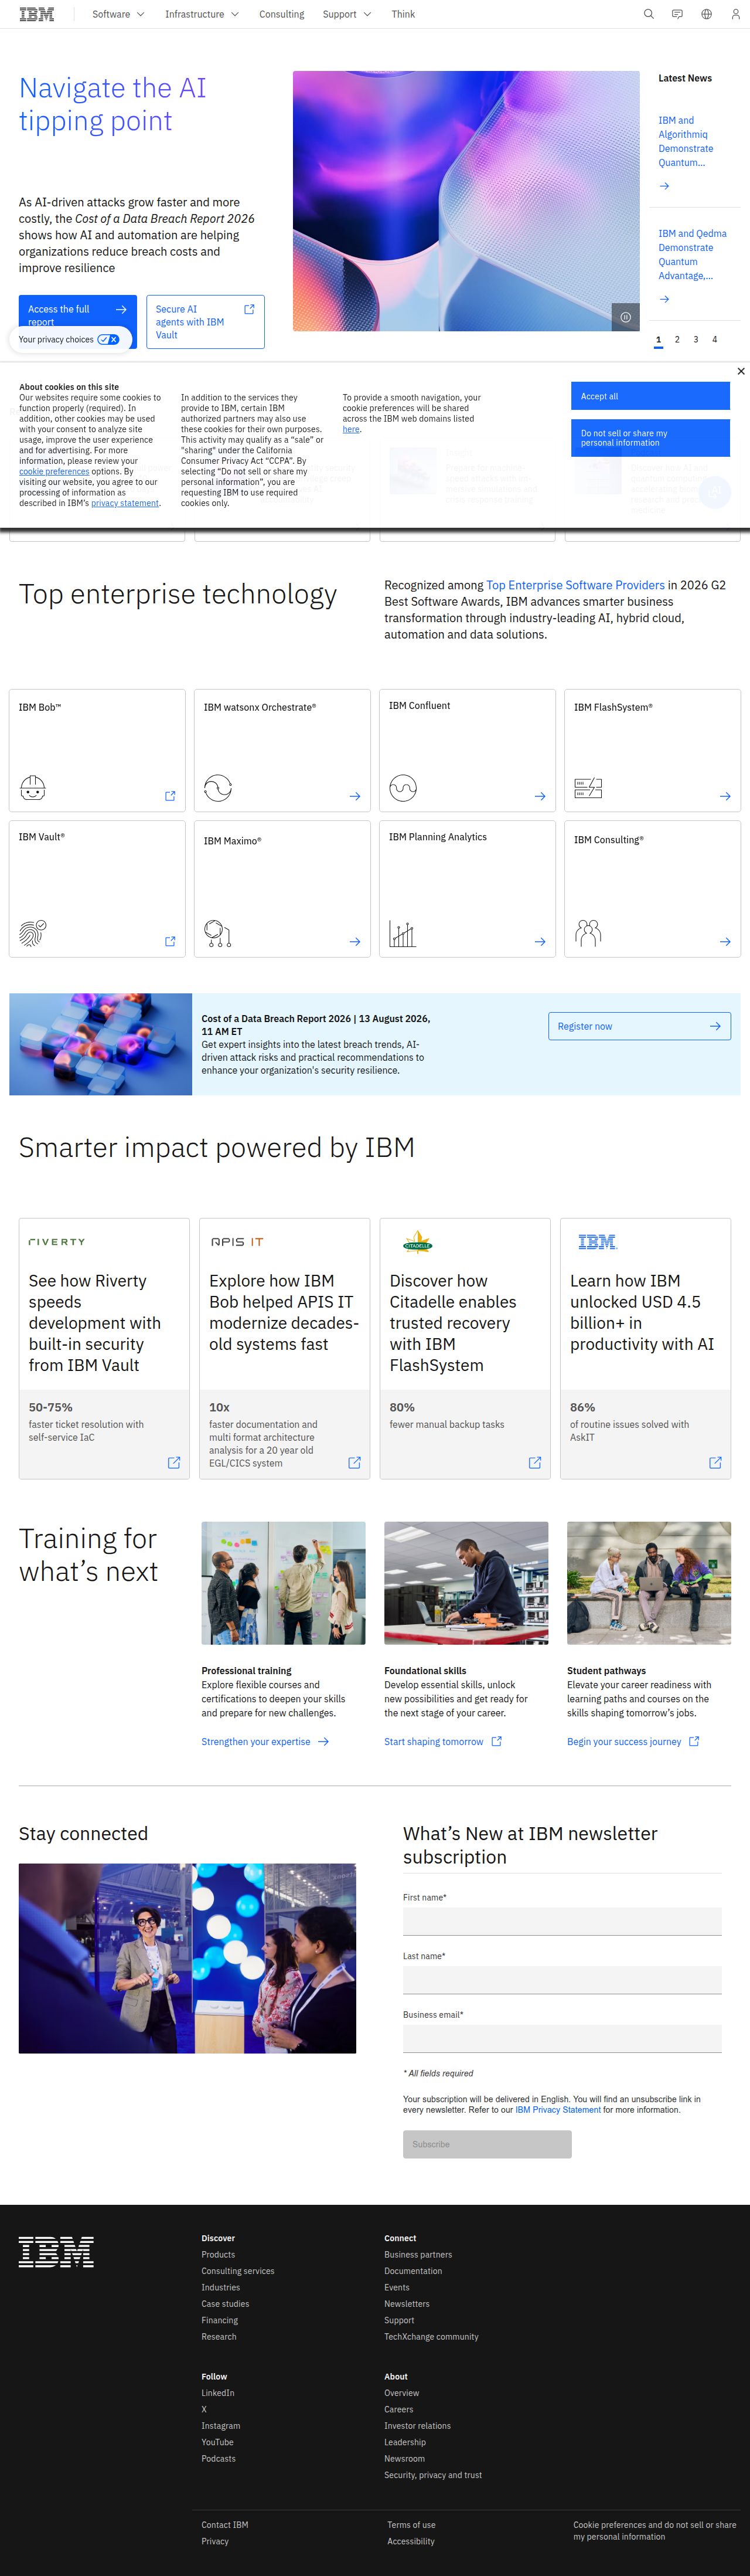Click Professional training photo
Image resolution: width=750 pixels, height=2576 pixels.
(x=284, y=1583)
